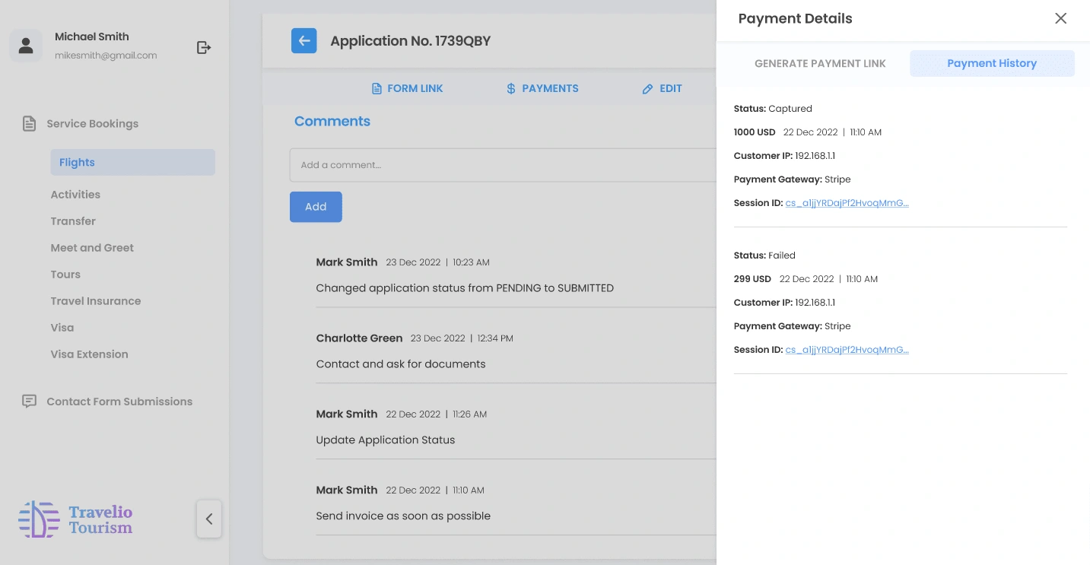Open Visa Extension in the sidebar
The image size is (1090, 565).
pyautogui.click(x=89, y=354)
